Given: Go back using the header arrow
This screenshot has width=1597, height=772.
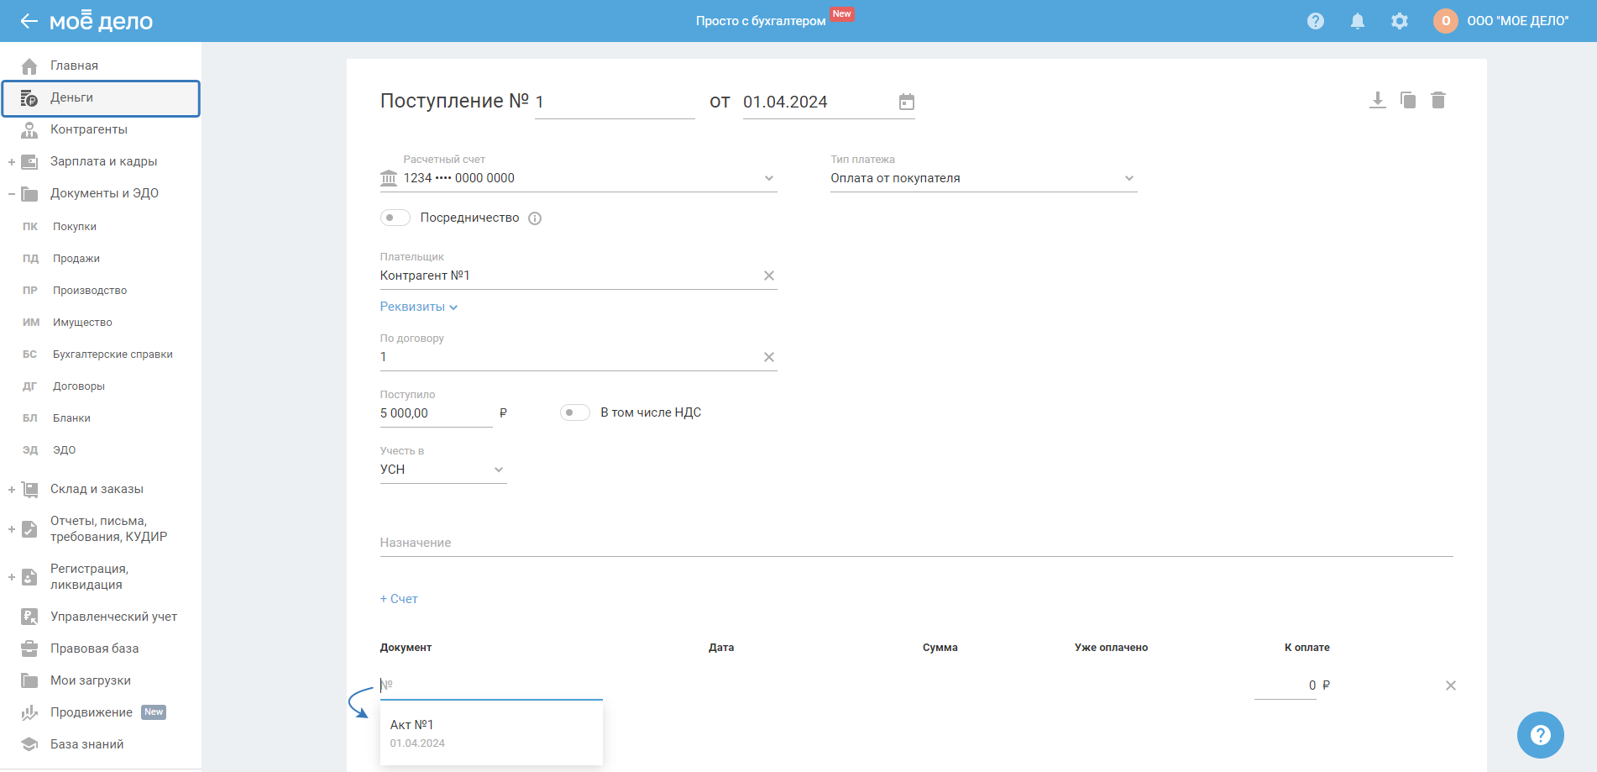Looking at the screenshot, I should (x=29, y=21).
